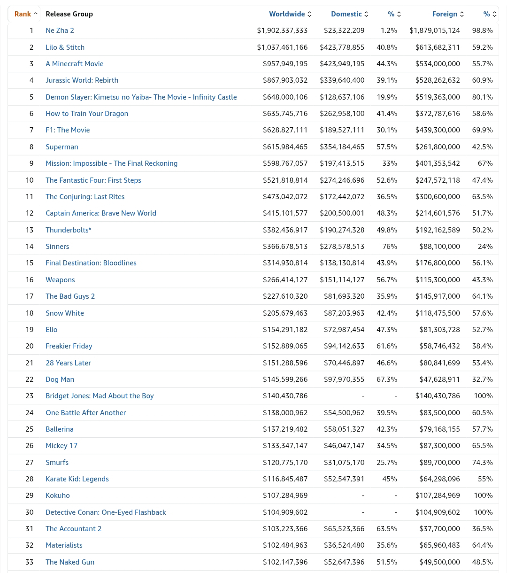
Task: Click The Naked Gun link
Action: click(x=69, y=562)
